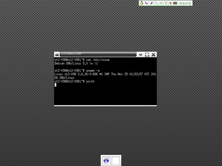222x166 pixels.
Task: Click the red lock icon in input bar
Action: click(170, 3)
